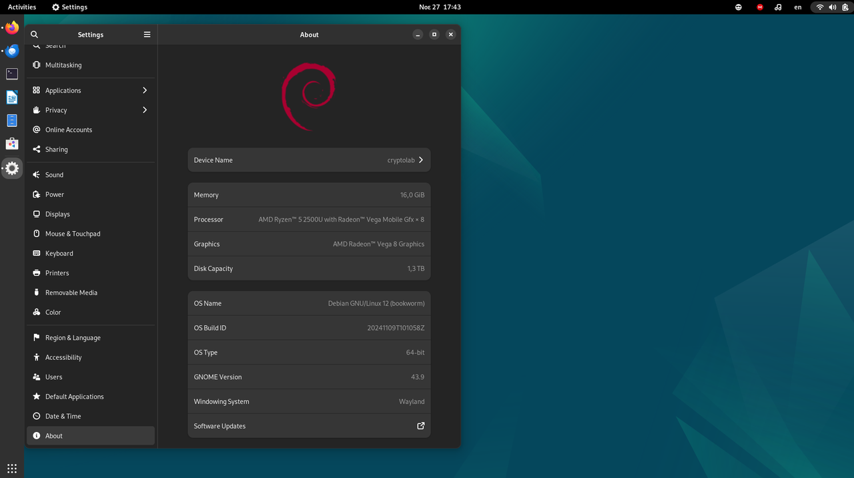Open the blue file cabinet dock icon
Image resolution: width=854 pixels, height=478 pixels.
(12, 121)
